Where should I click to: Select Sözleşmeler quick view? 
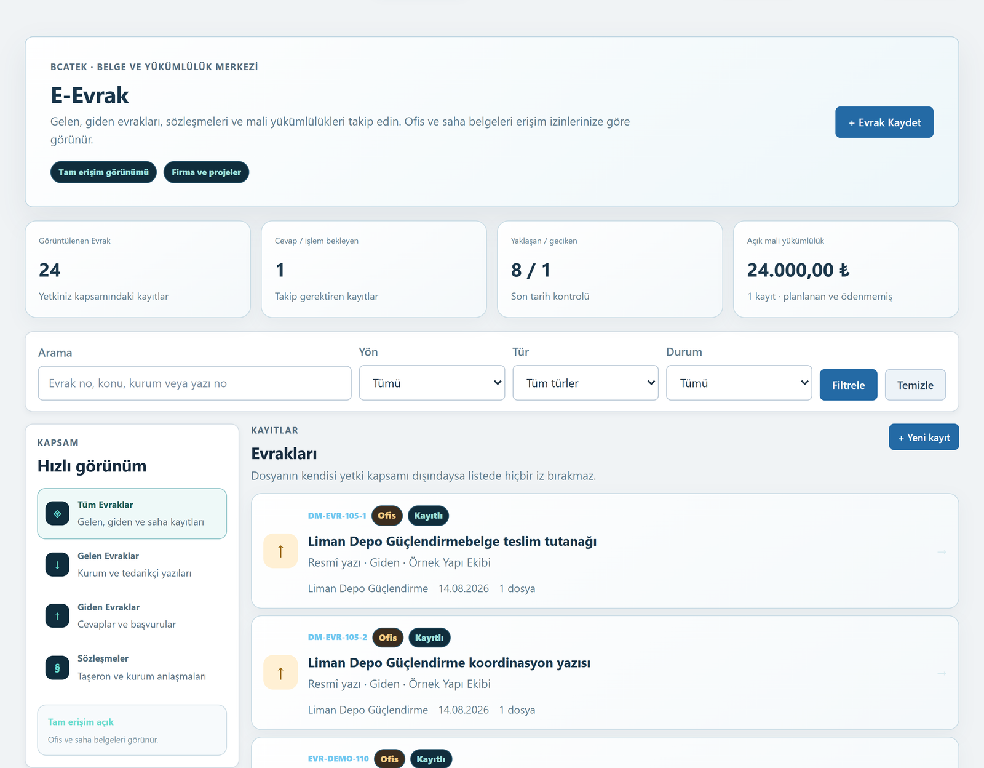(132, 667)
